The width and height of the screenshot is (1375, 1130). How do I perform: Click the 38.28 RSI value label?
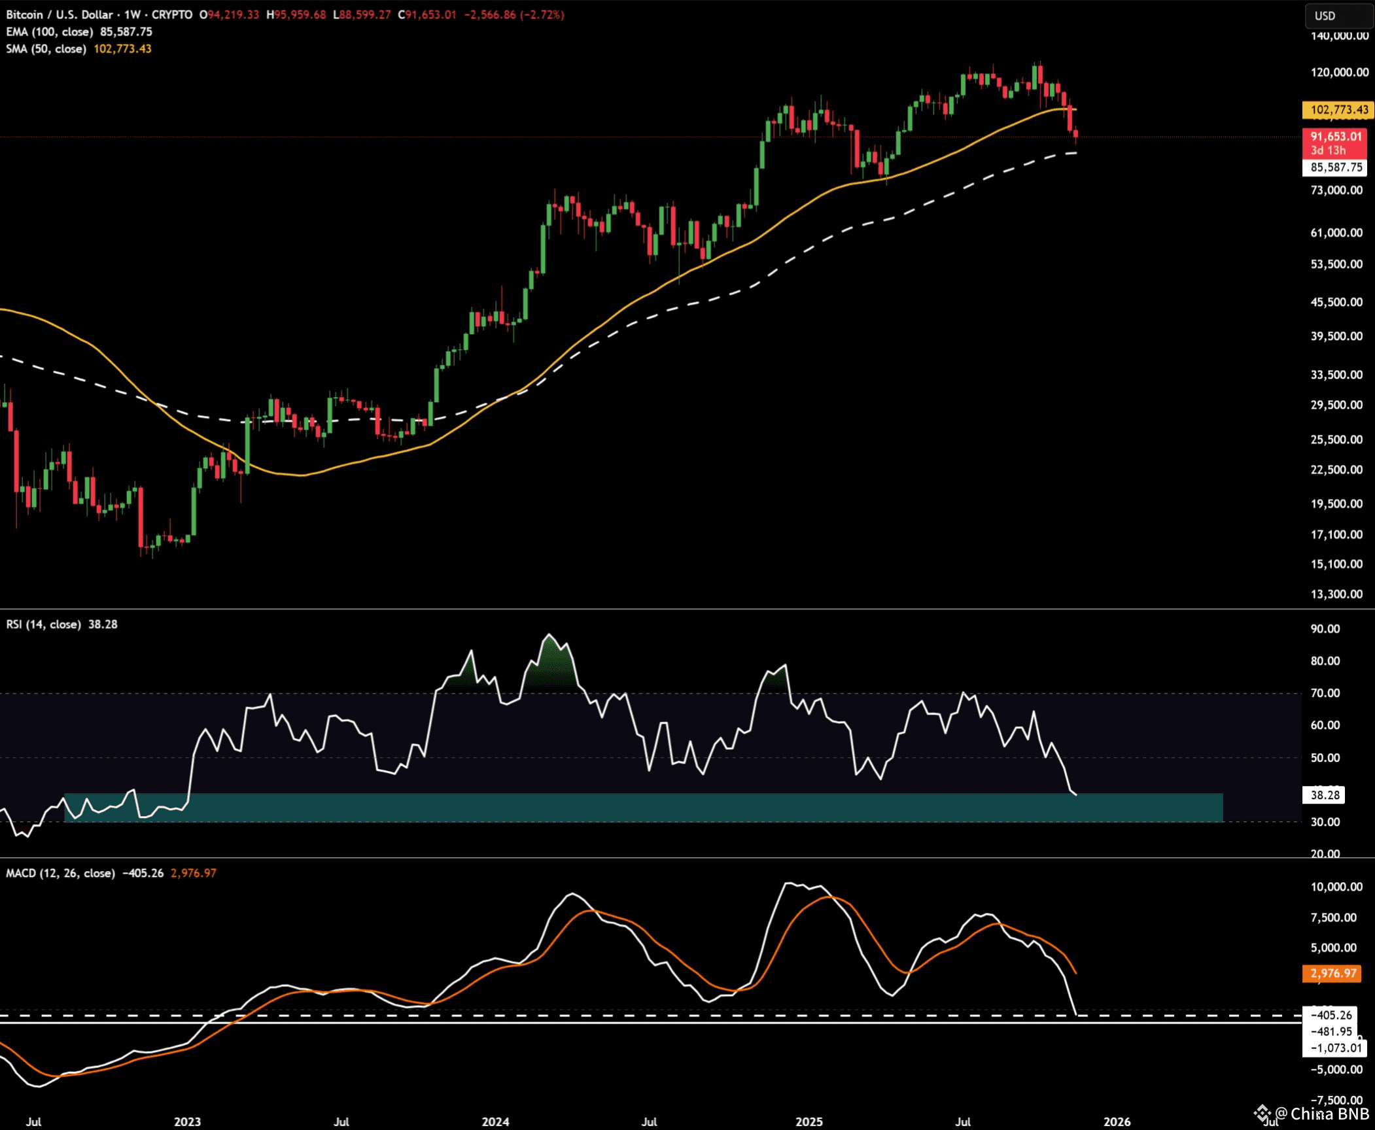tap(1325, 795)
